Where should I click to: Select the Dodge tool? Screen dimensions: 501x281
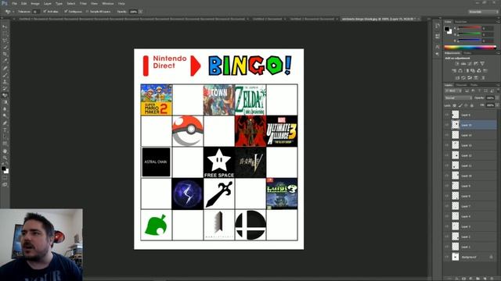pyautogui.click(x=5, y=116)
